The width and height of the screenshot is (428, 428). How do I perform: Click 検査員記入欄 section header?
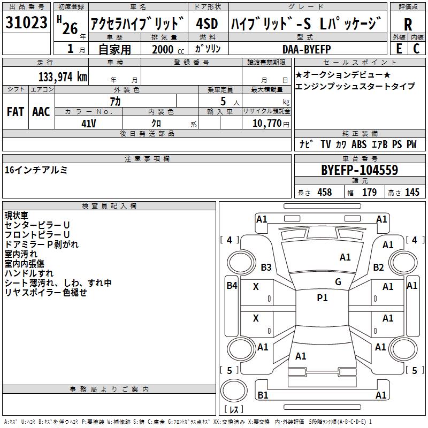click(x=109, y=206)
